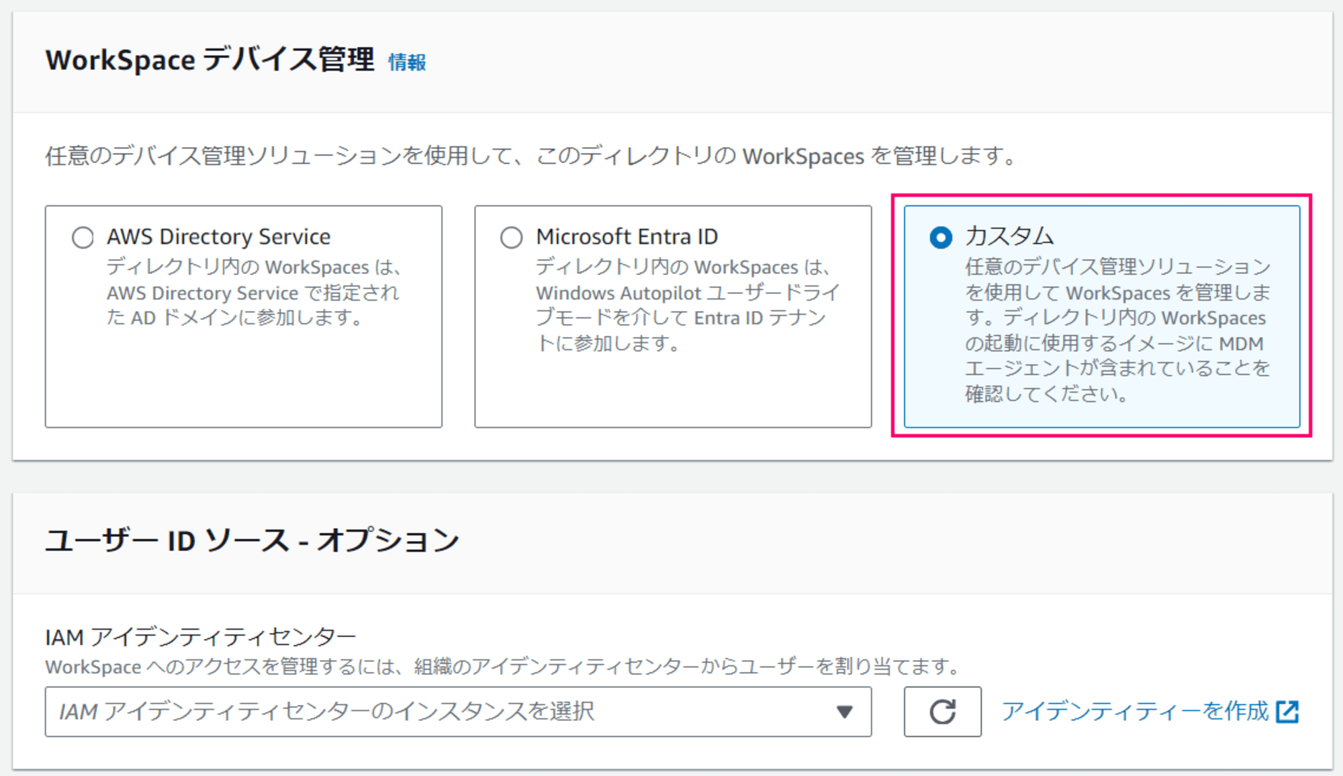
Task: Click the refresh icon button
Action: [x=942, y=712]
